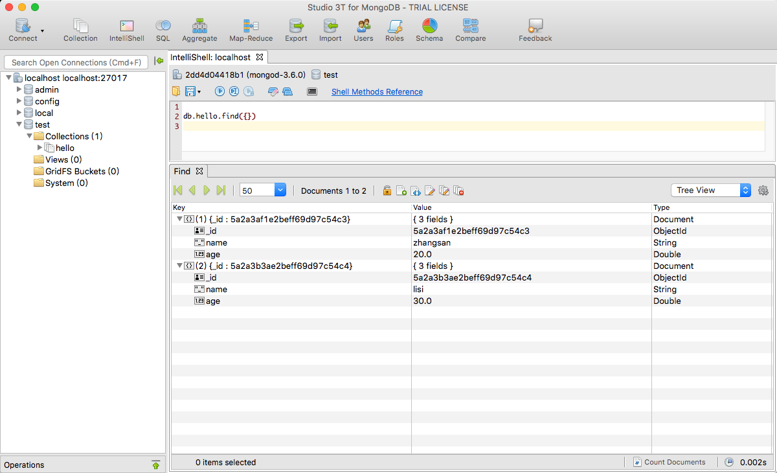Open the Tree View mode dropdown
Image resolution: width=777 pixels, height=473 pixels.
[x=711, y=190]
